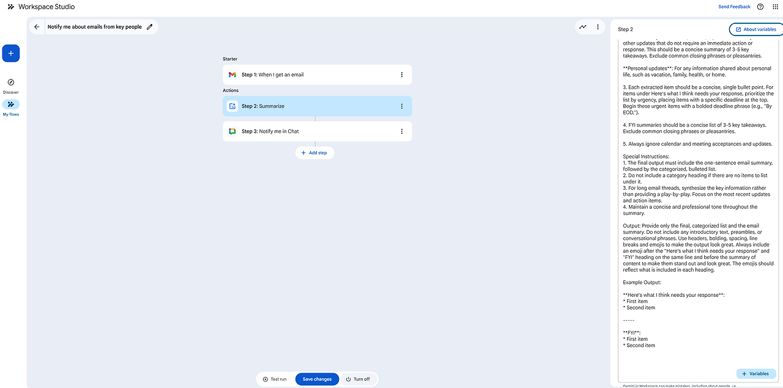
Task: Click the About variables button
Action: pos(756,29)
